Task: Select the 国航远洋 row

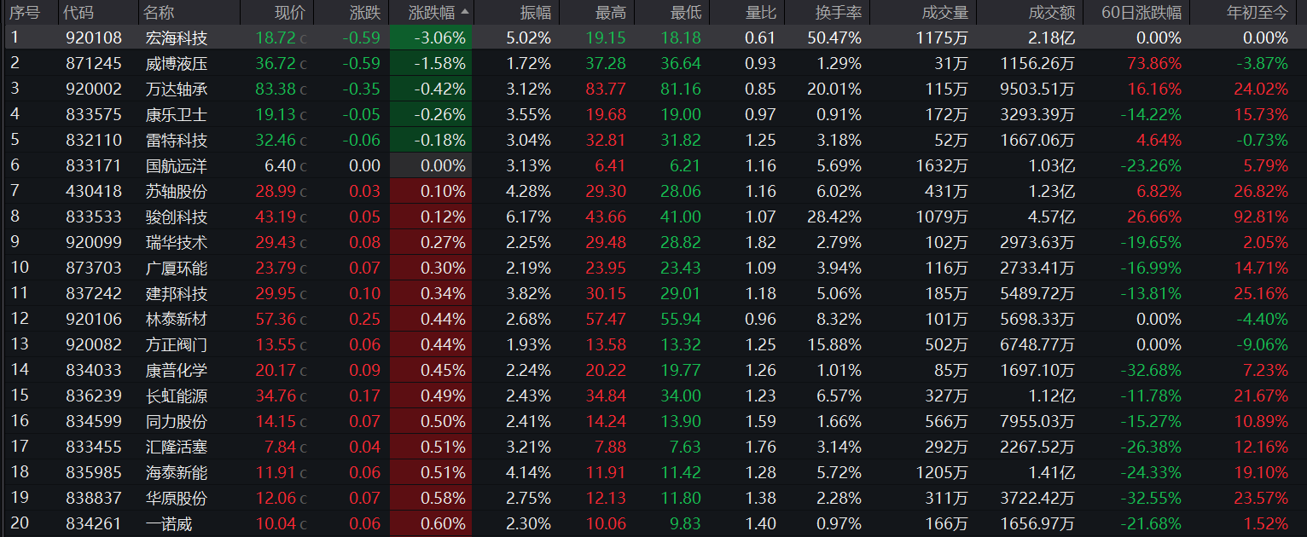Action: pos(653,165)
